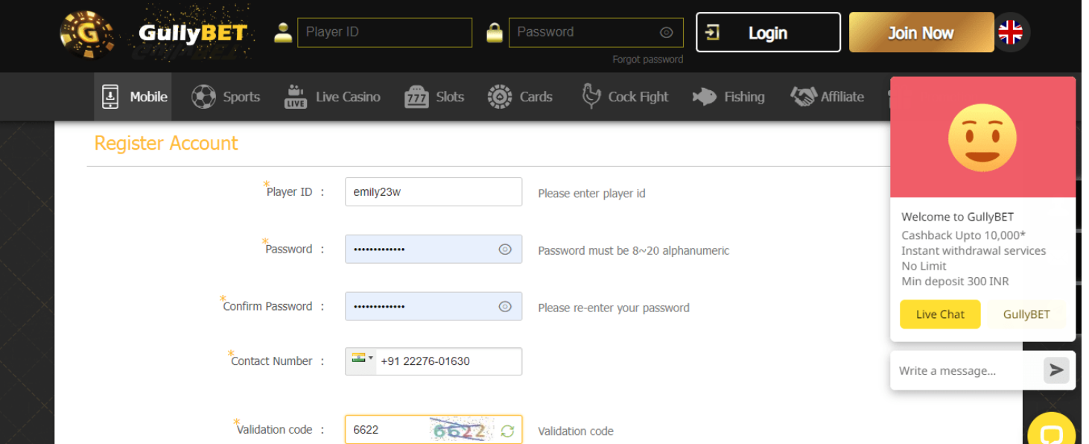The height and width of the screenshot is (444, 1089).
Task: Open the Sports menu tab
Action: click(x=226, y=97)
